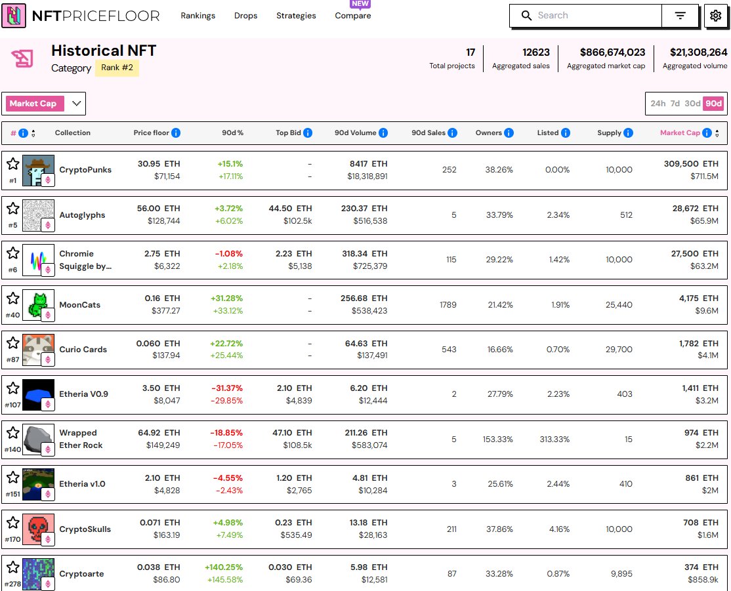Show info for Supply column
Screen dimensions: 731x591
[x=629, y=133]
